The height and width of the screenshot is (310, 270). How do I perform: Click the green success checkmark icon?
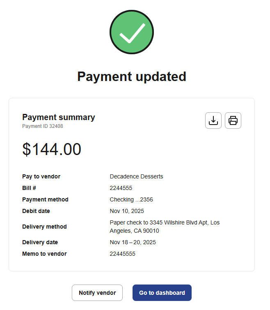132,32
